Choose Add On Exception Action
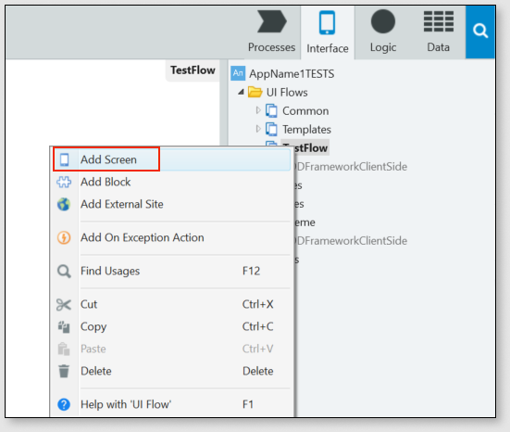This screenshot has height=432, width=510. (x=172, y=238)
